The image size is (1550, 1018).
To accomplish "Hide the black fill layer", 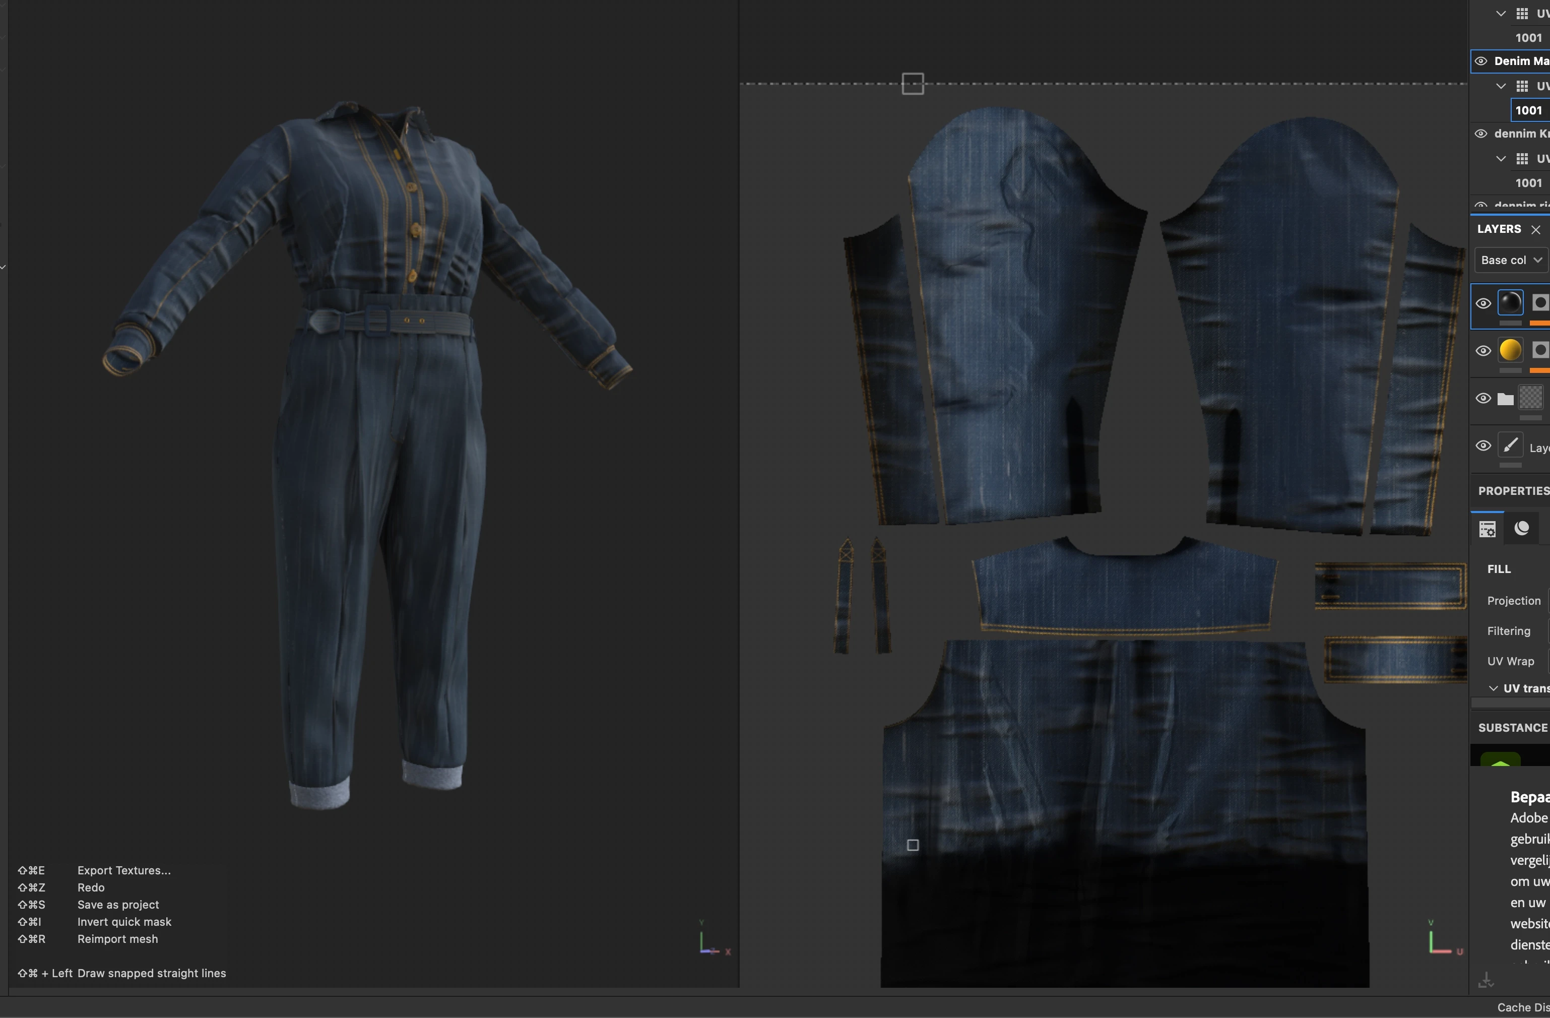I will pyautogui.click(x=1483, y=303).
